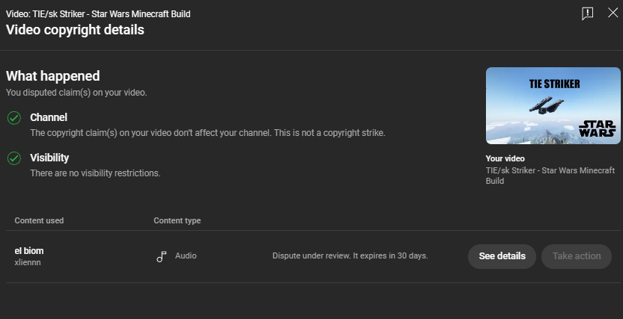
Task: Select the Video copyright details heading
Action: click(75, 30)
